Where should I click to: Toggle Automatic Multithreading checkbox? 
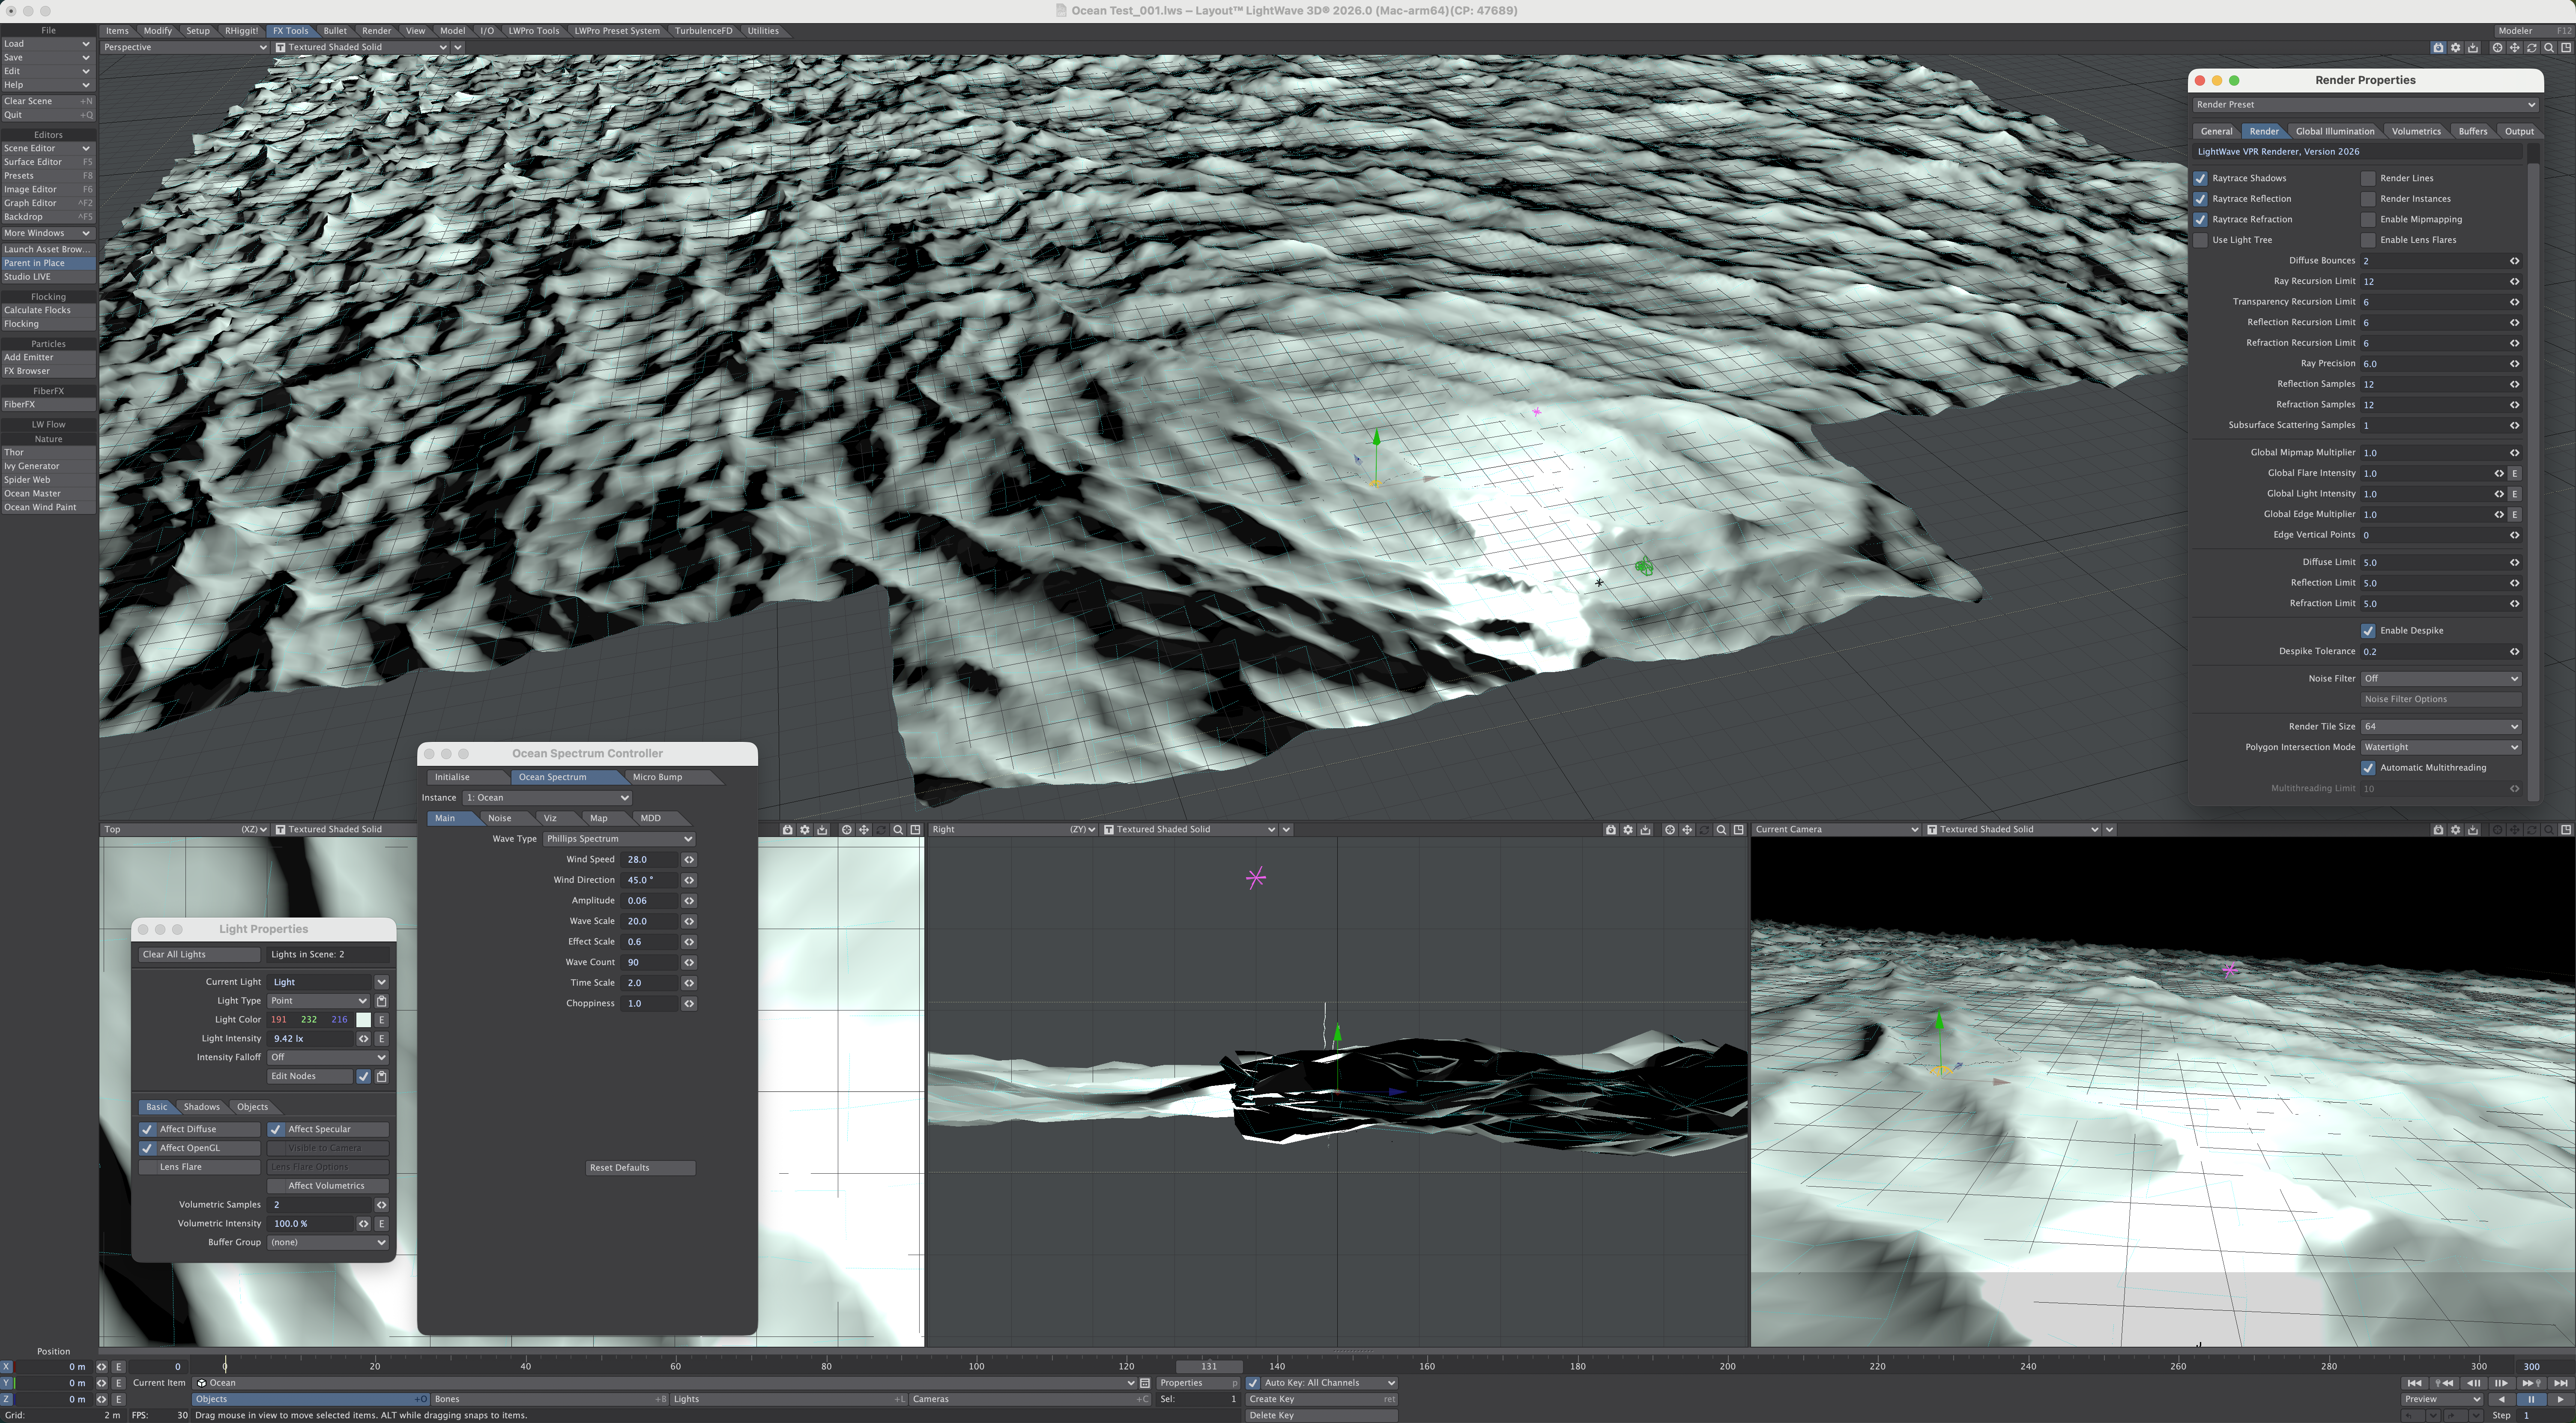pyautogui.click(x=2368, y=768)
